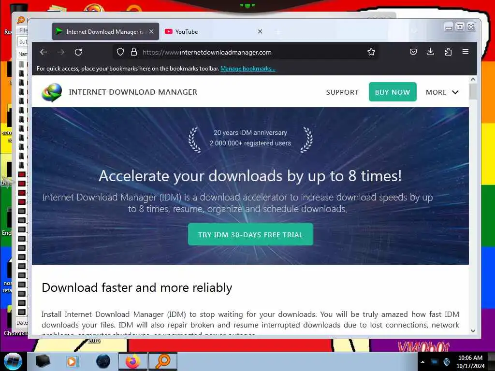Screen dimensions: 495x371
Task: Open the dark globe taskbar icon
Action: tap(103, 361)
